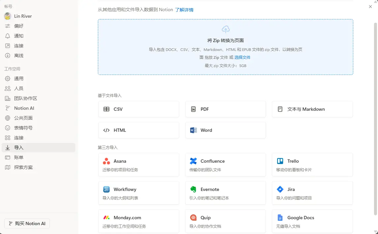This screenshot has width=378, height=234.
Task: Click the cloud upload icon in the drop zone
Action: point(226,29)
